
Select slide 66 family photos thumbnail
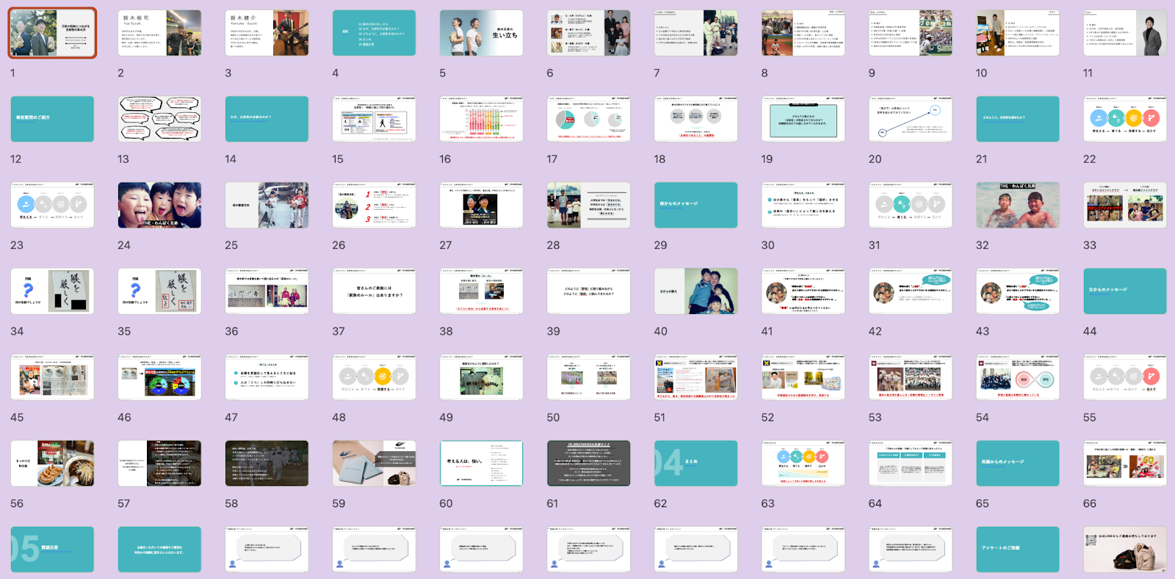coord(1124,463)
